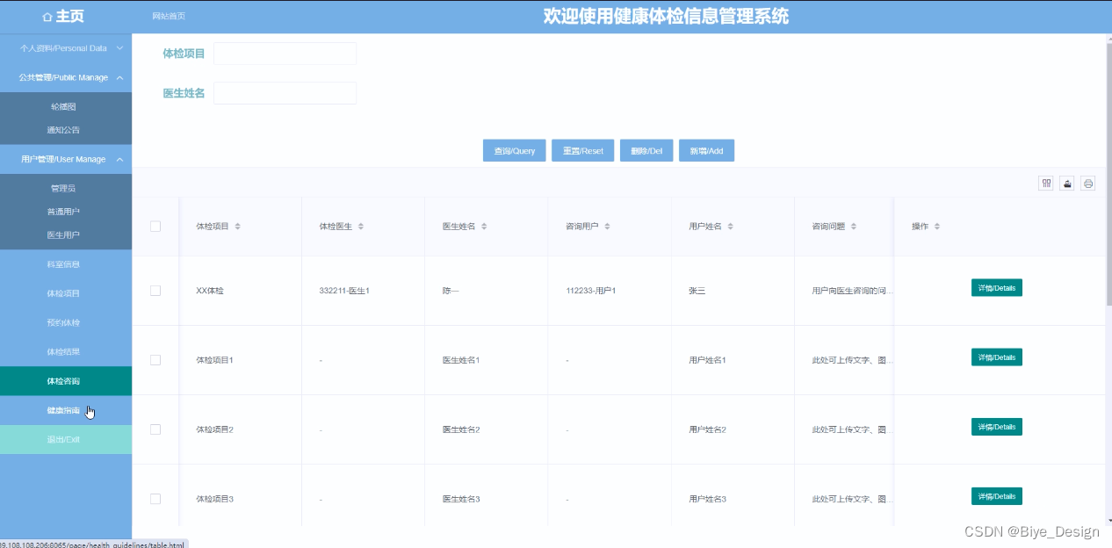Check the XX体检 row checkbox

pyautogui.click(x=155, y=291)
